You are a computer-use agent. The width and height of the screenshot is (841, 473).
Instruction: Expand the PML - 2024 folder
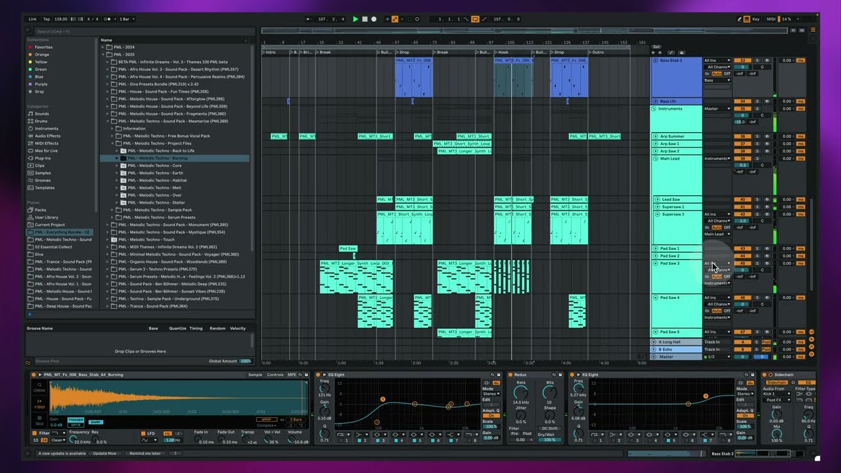[103, 47]
